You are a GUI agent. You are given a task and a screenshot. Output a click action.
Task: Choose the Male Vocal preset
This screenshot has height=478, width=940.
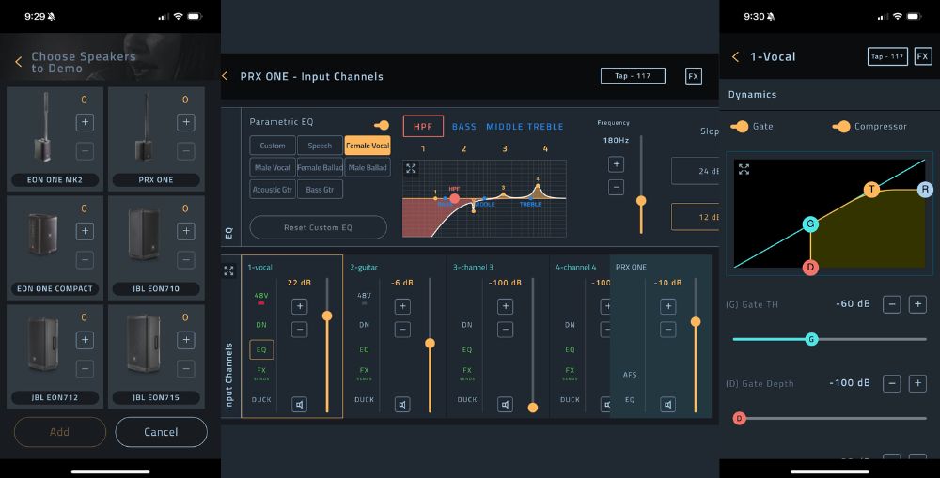pos(273,168)
